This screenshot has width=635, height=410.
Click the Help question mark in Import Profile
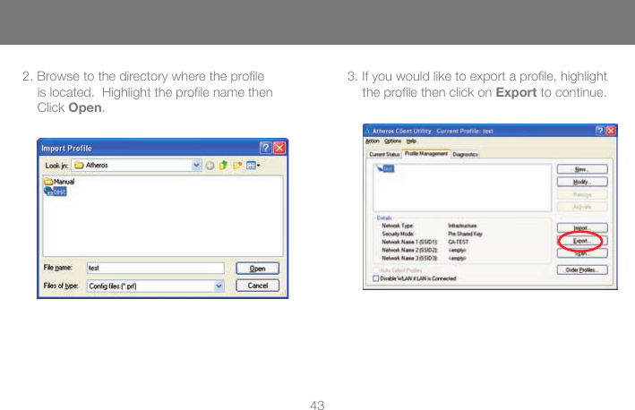[x=265, y=148]
